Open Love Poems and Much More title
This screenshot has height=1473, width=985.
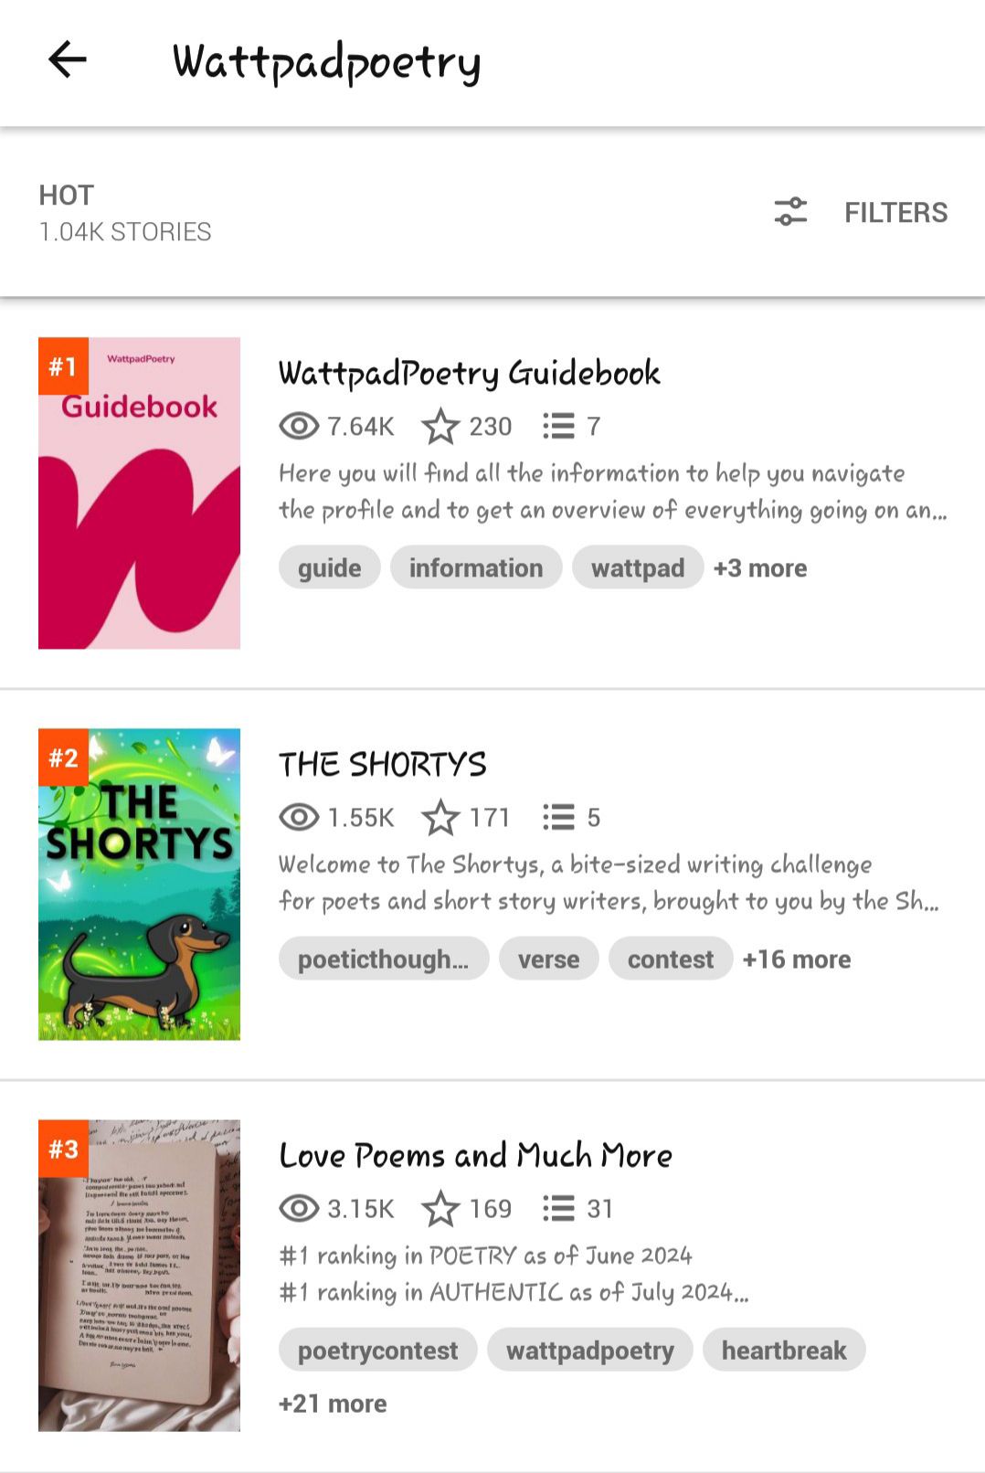point(475,1155)
